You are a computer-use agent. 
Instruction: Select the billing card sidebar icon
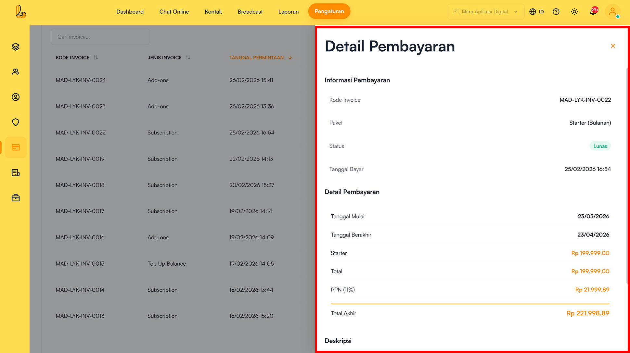pos(16,147)
